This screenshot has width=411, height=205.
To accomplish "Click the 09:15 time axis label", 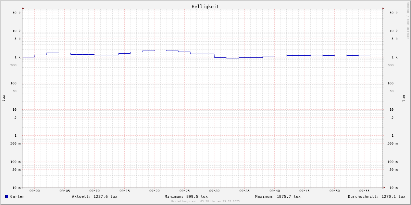I will pos(125,191).
